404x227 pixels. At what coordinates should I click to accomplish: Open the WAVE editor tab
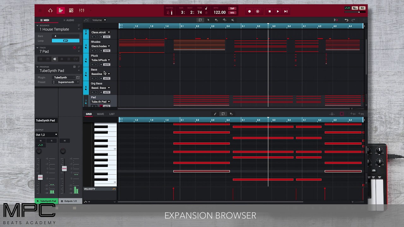click(x=100, y=114)
